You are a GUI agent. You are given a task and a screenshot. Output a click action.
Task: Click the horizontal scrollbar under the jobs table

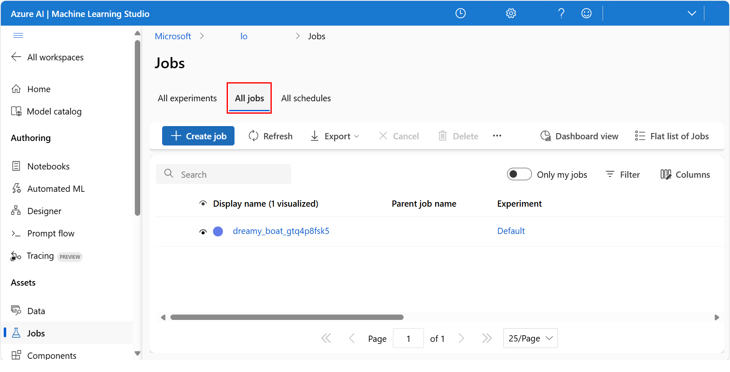tap(287, 317)
